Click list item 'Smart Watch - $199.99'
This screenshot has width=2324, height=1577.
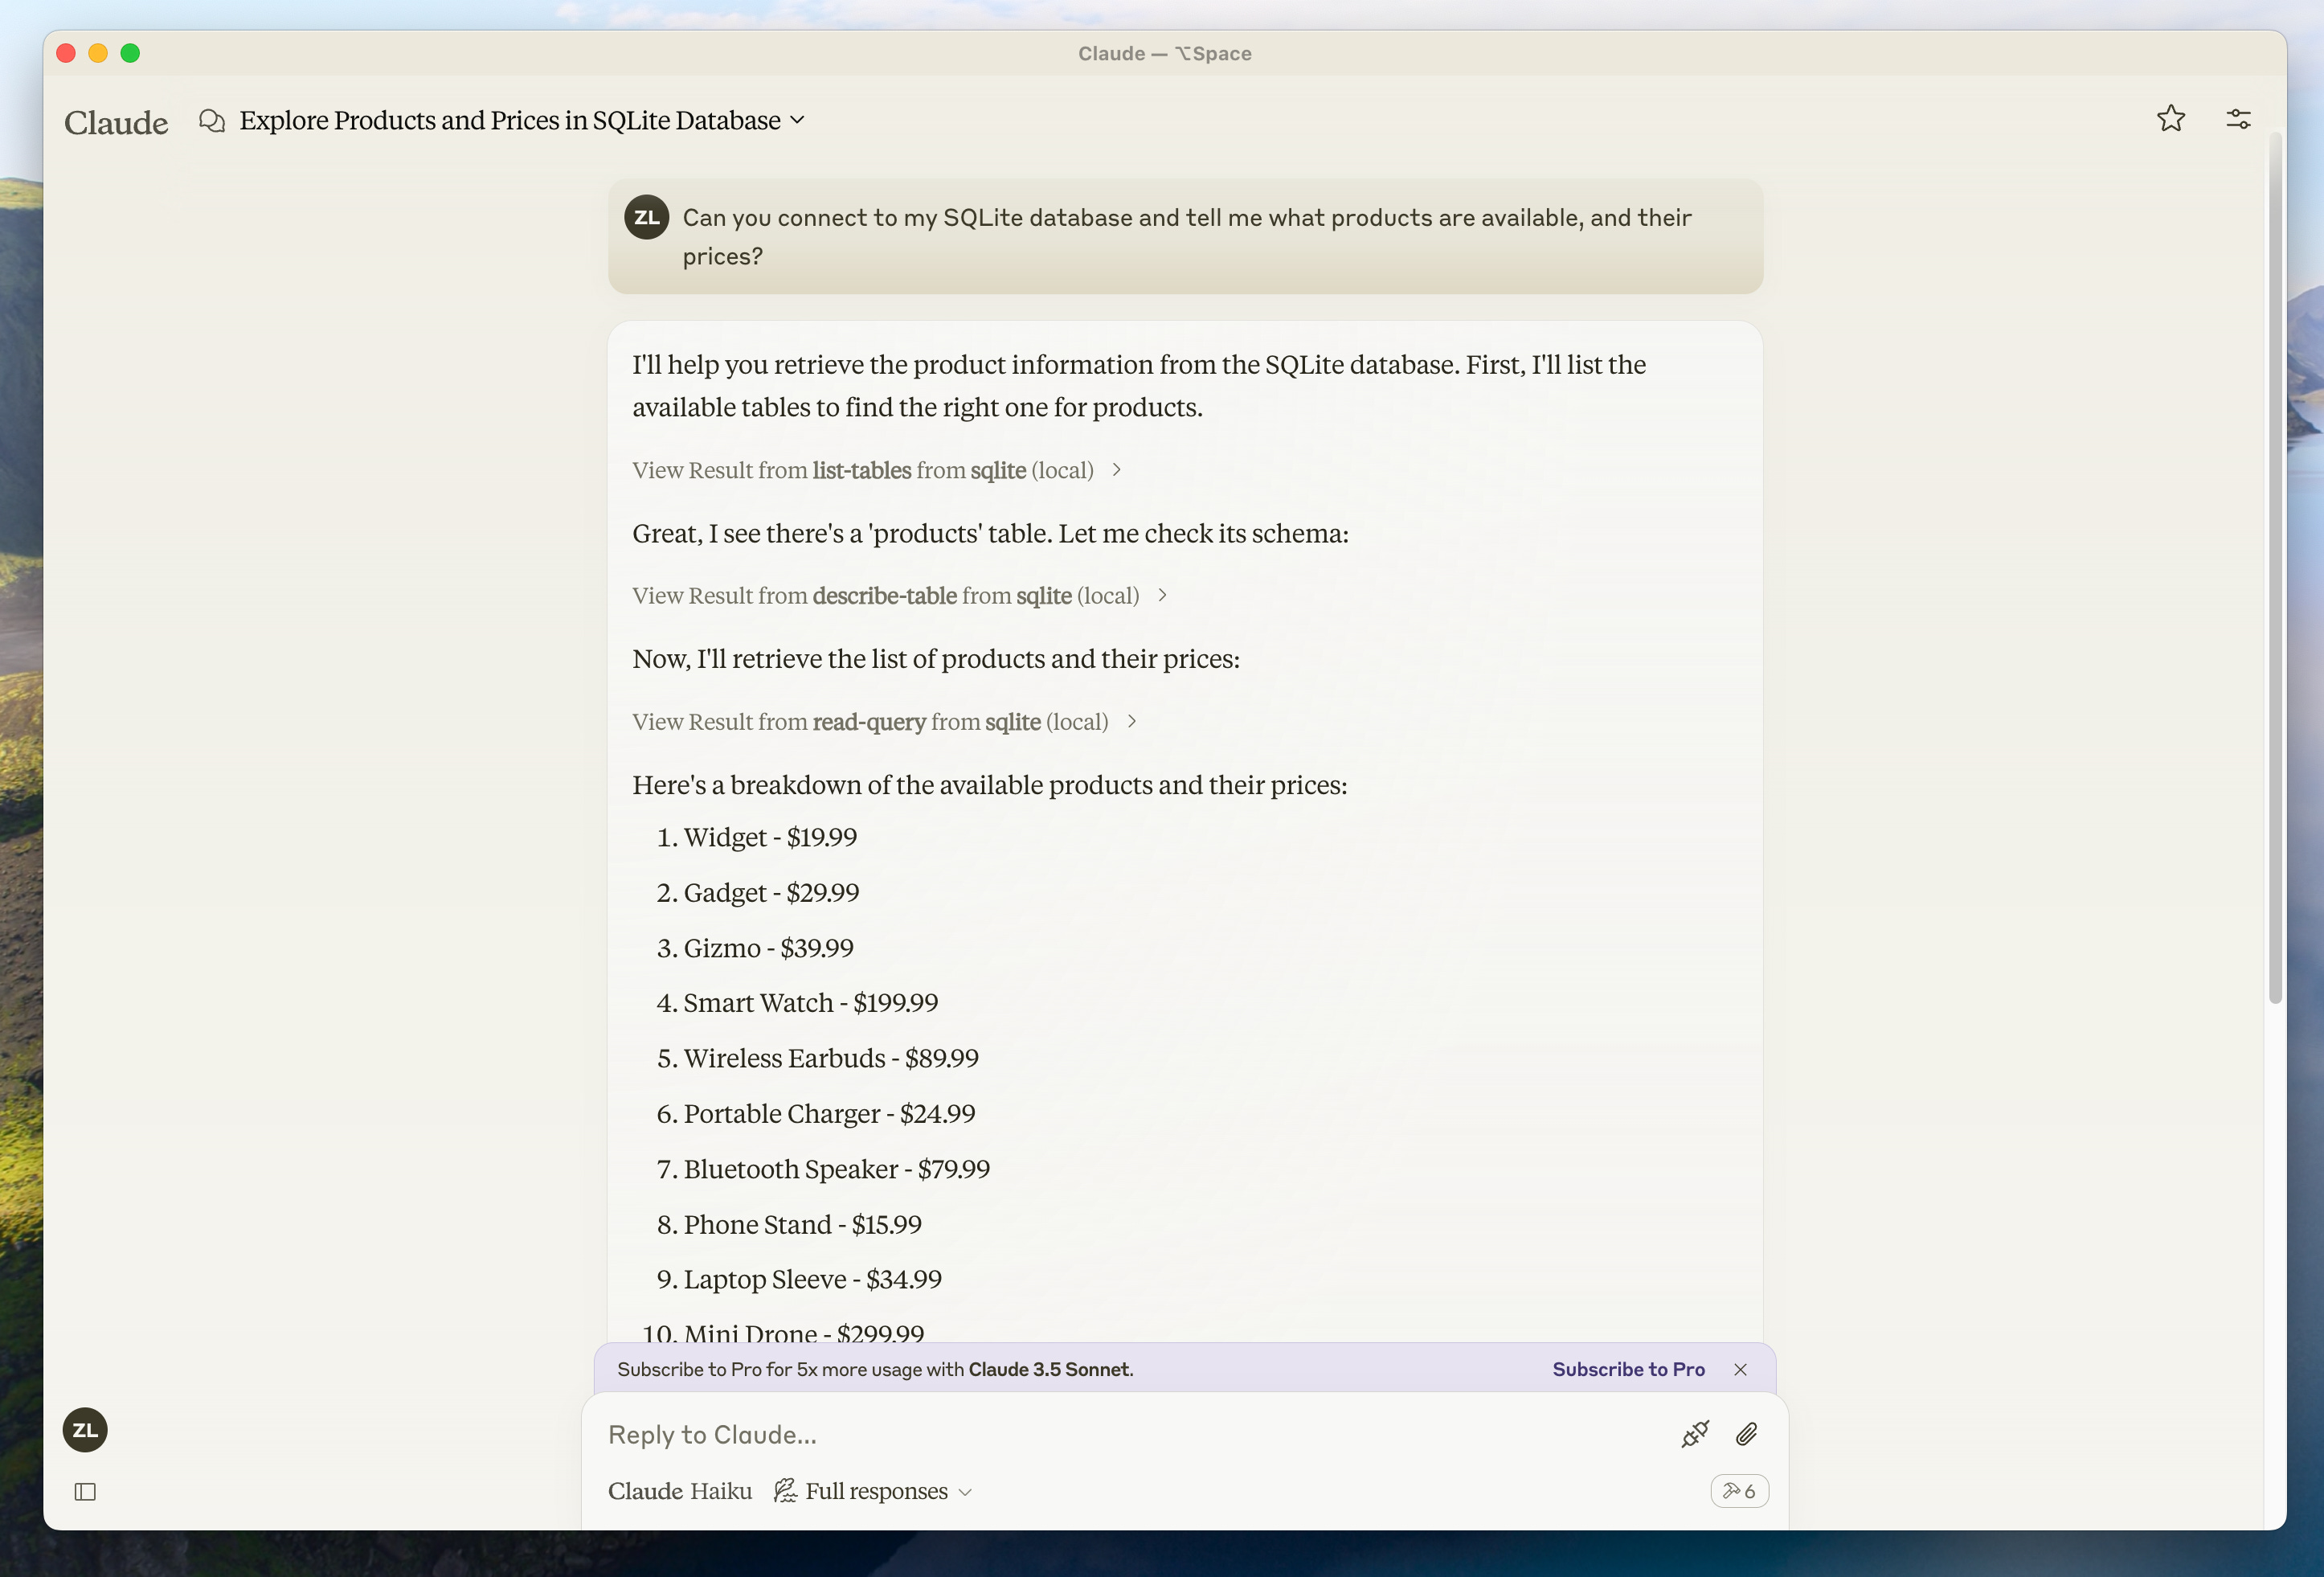(x=811, y=1003)
